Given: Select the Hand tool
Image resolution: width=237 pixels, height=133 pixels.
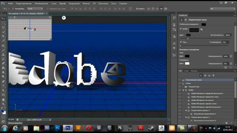Looking at the screenshot, I should point(3,99).
